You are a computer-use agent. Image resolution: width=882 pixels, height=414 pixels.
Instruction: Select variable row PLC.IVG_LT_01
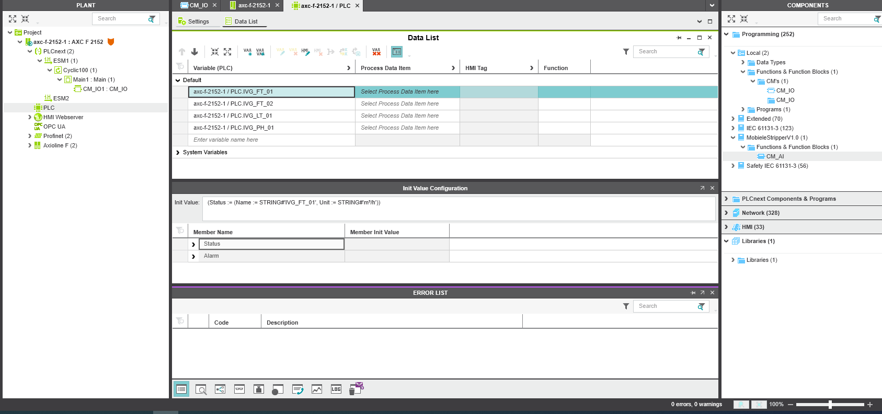(271, 116)
